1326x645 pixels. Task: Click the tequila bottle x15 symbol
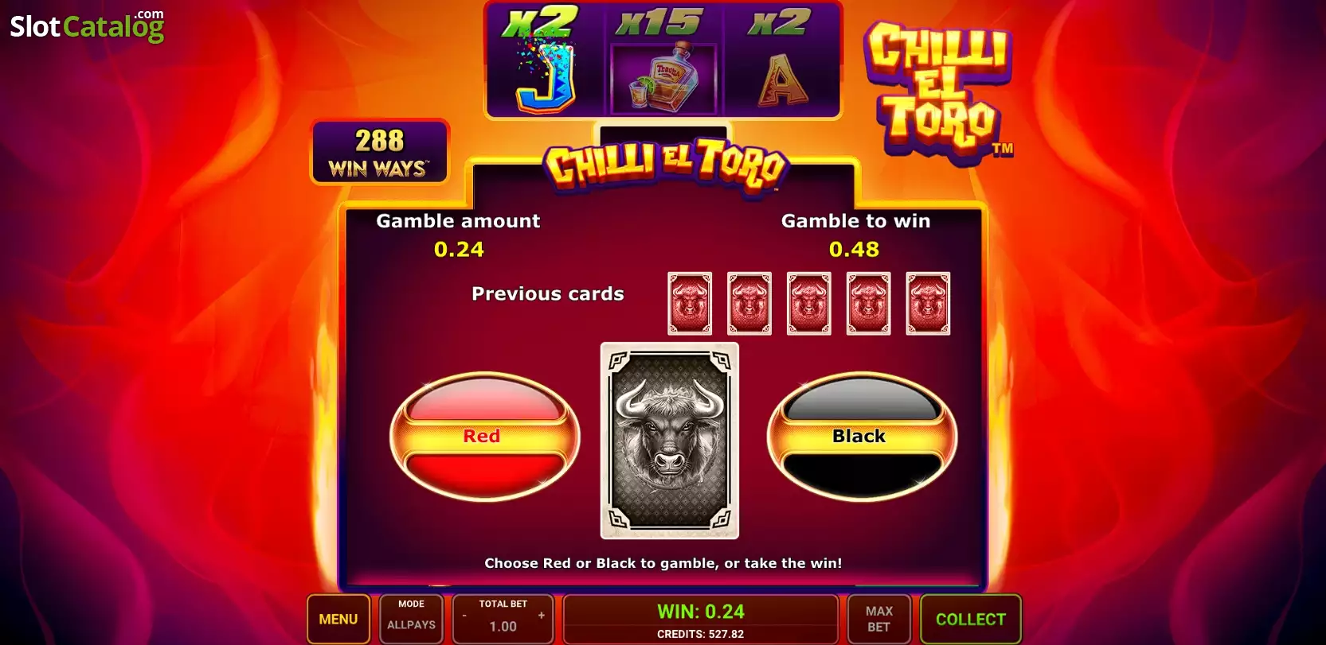click(x=663, y=61)
